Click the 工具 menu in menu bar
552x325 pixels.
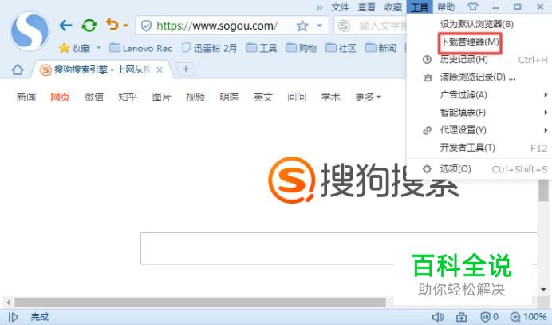click(420, 7)
